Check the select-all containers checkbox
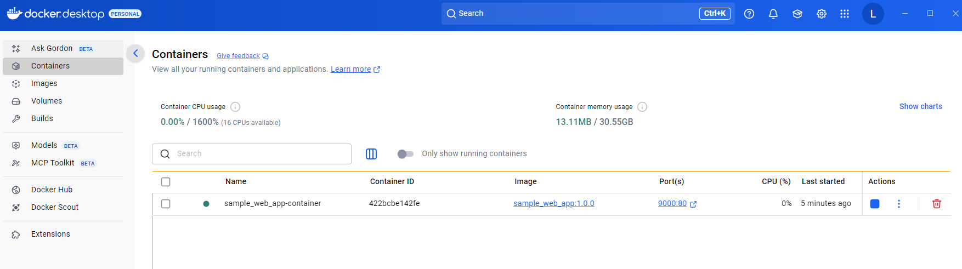Image resolution: width=962 pixels, height=269 pixels. (166, 182)
